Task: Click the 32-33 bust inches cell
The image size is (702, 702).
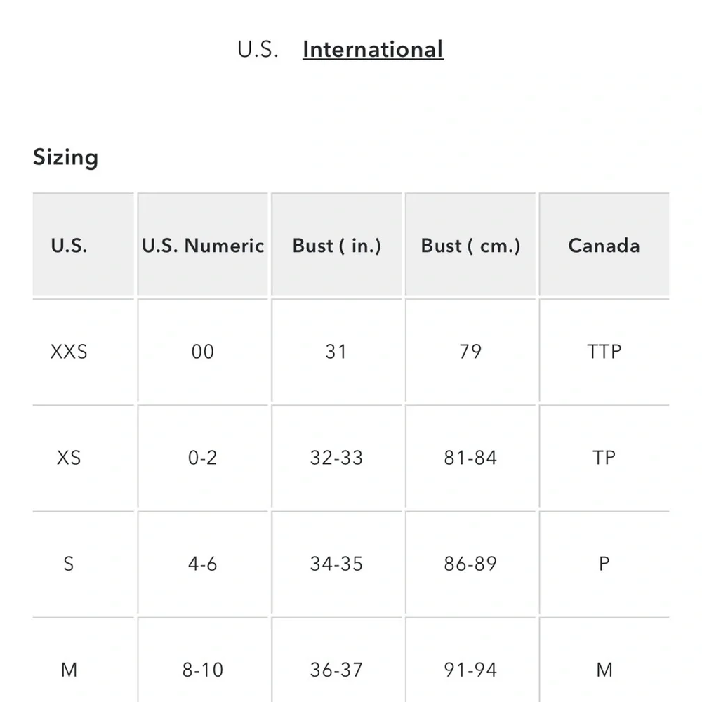Action: click(336, 458)
